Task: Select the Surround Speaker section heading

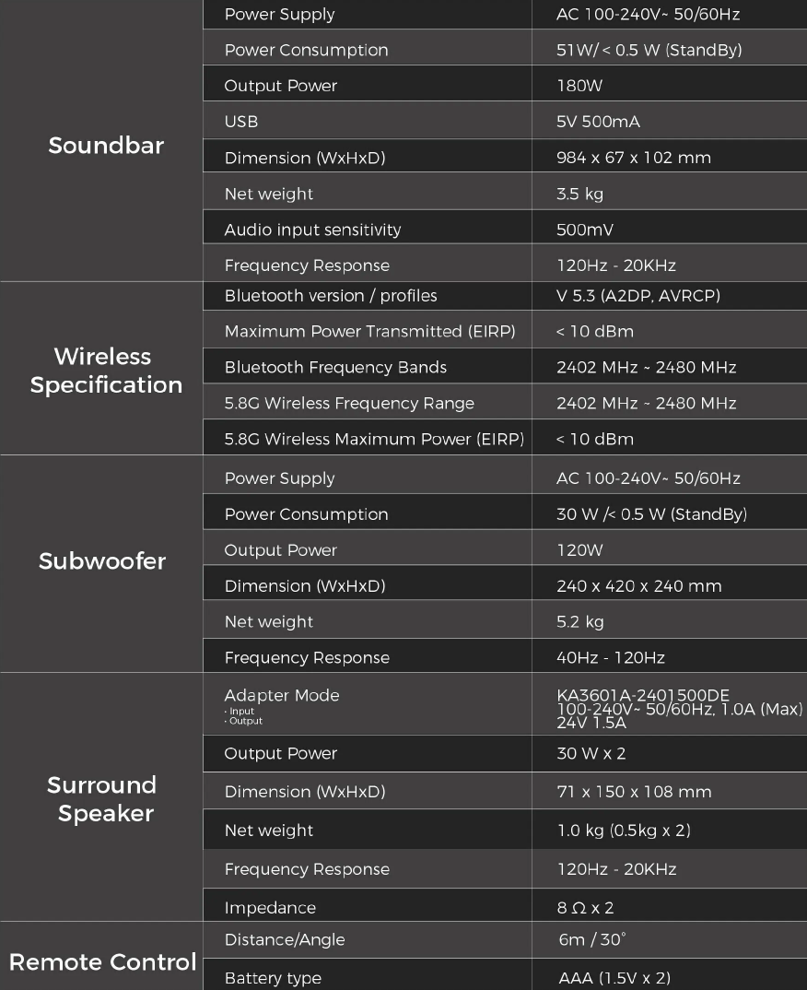Action: click(x=101, y=799)
